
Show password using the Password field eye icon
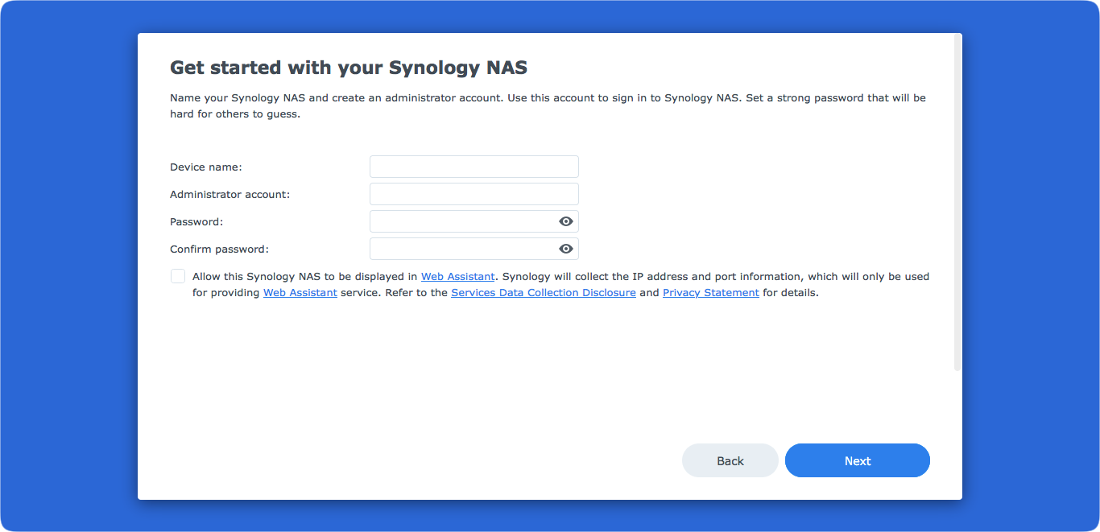(566, 221)
